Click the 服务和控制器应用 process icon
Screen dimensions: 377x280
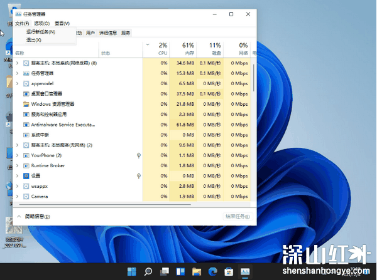tap(26, 115)
